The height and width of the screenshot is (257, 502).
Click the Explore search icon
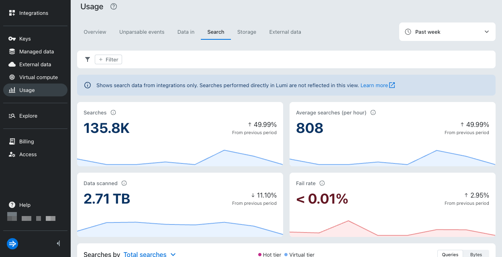click(12, 116)
